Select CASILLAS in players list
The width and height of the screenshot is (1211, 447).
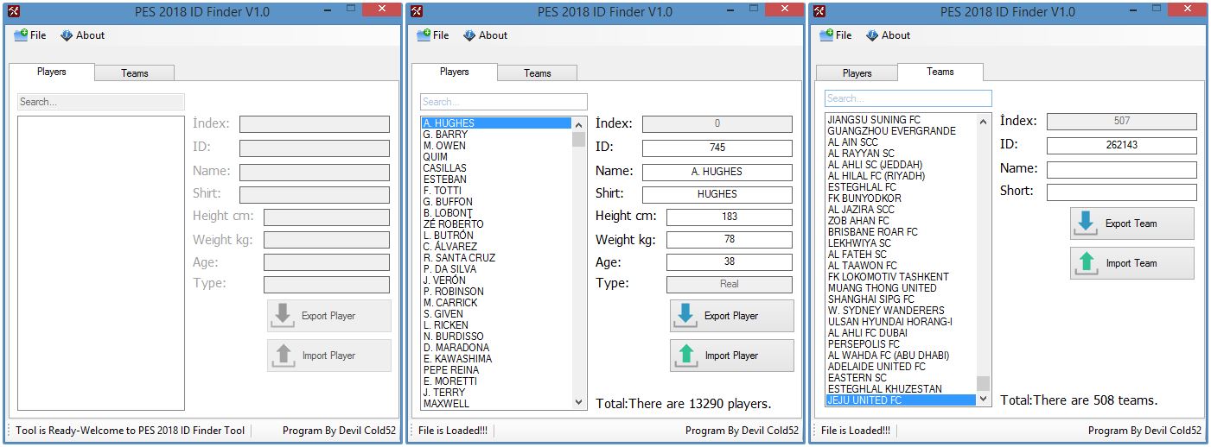point(496,168)
